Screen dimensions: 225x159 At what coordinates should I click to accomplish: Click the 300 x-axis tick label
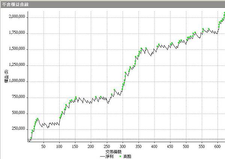tap(123, 146)
